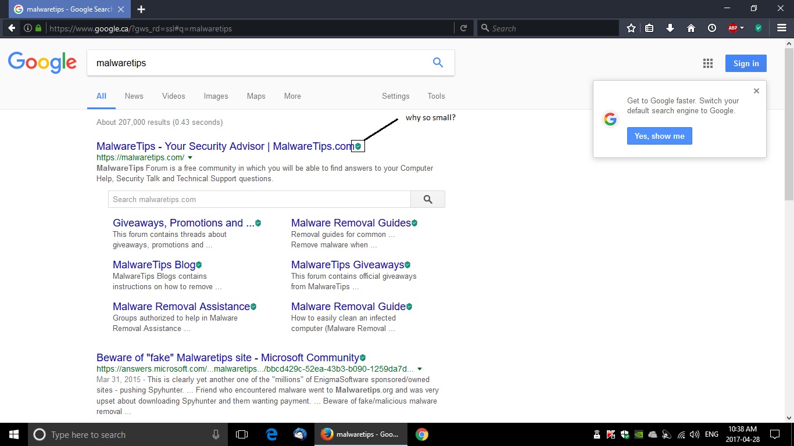The width and height of the screenshot is (794, 446).
Task: Show site information via the info icon
Action: (27, 28)
